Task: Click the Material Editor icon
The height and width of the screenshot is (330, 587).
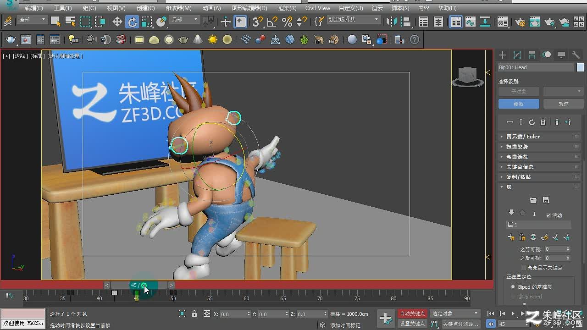Action: (503, 22)
